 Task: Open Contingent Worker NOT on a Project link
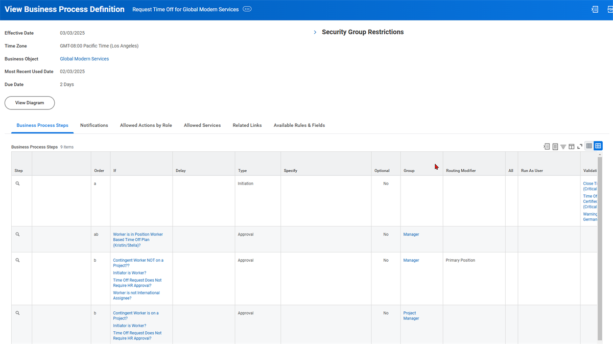point(138,263)
